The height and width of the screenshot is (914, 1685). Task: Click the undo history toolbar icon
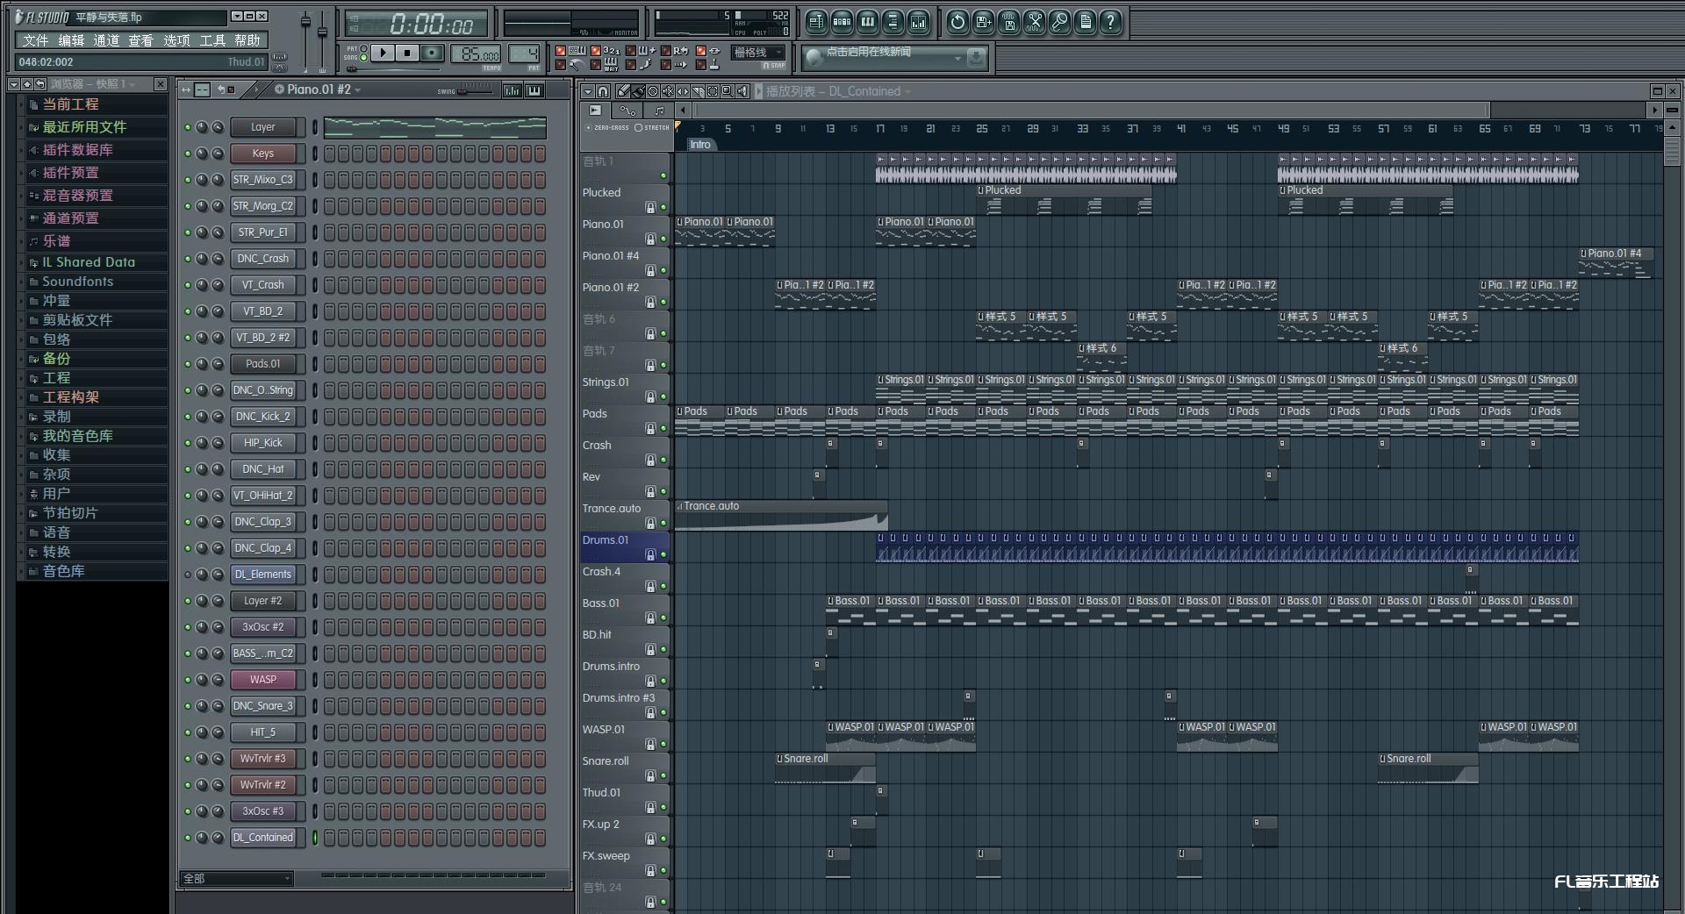pos(957,22)
